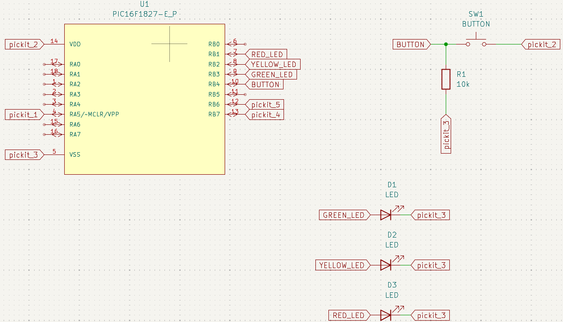Select pickit_1 label on RA5/MCLR pin
This screenshot has height=322, width=563.
25,115
